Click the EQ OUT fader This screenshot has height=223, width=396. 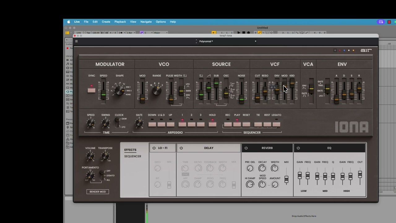(x=360, y=175)
